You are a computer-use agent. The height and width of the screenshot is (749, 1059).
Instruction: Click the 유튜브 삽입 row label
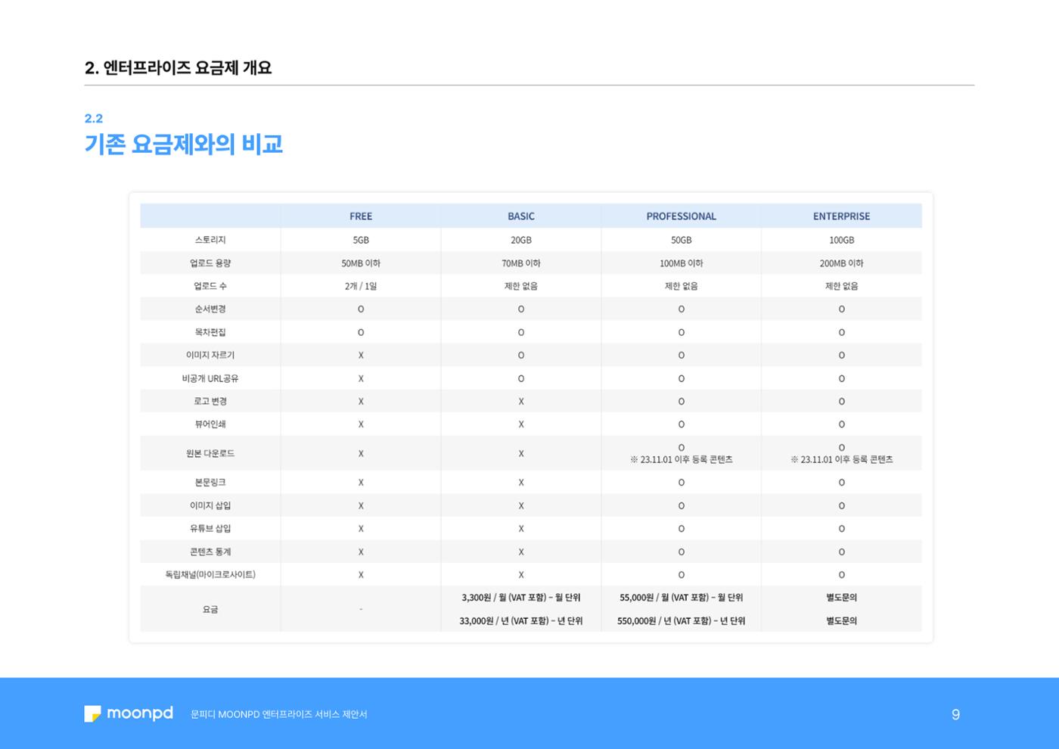210,528
